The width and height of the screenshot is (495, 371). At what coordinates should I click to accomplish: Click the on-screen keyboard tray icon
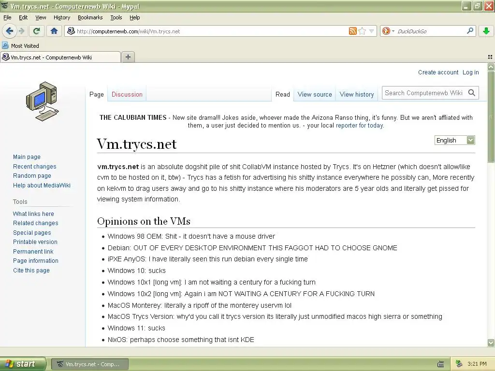tap(441, 364)
